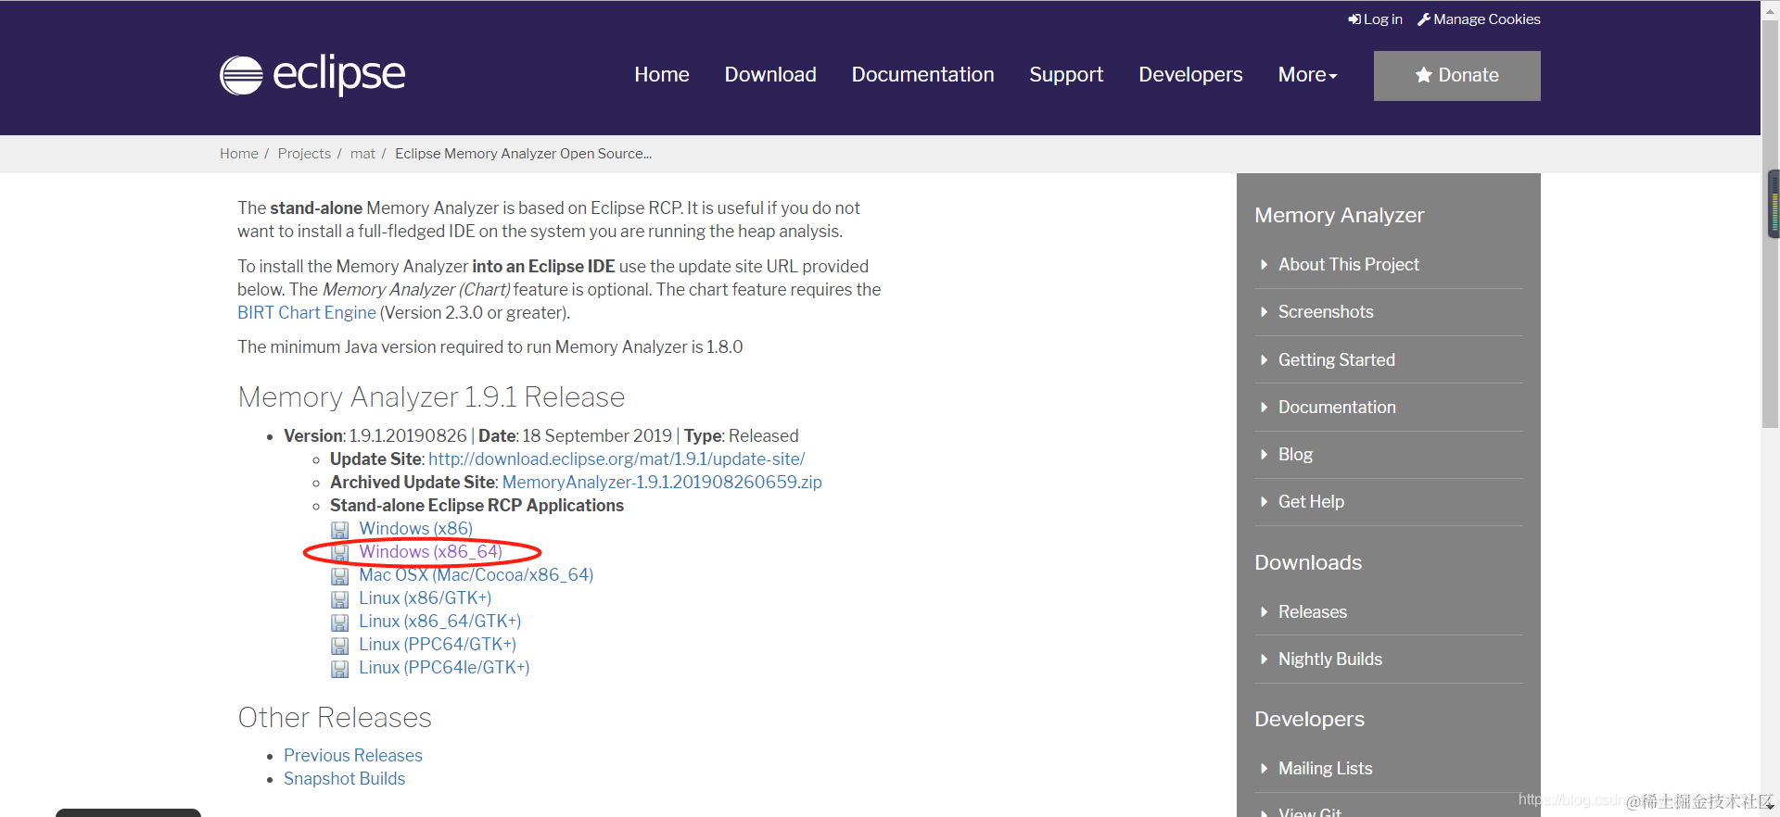Viewport: 1780px width, 817px height.
Task: Go to Home in the top navigation
Action: tap(662, 75)
